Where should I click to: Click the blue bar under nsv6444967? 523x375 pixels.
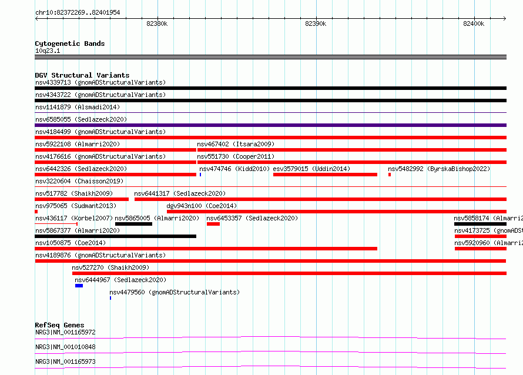(x=79, y=286)
